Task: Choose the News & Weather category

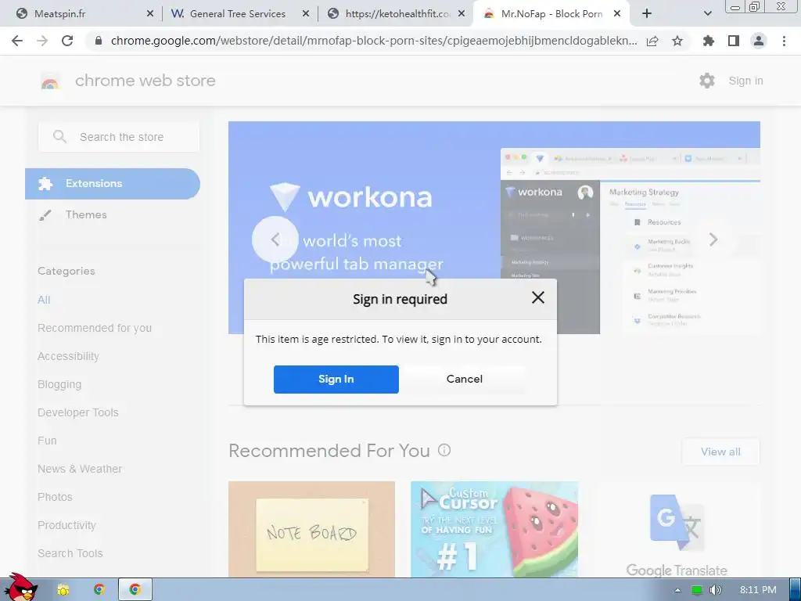Action: (80, 469)
